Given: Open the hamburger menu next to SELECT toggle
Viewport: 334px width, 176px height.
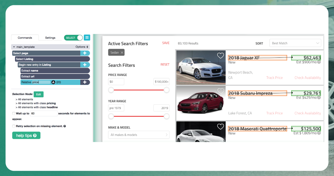Looking at the screenshot, I should (87, 38).
